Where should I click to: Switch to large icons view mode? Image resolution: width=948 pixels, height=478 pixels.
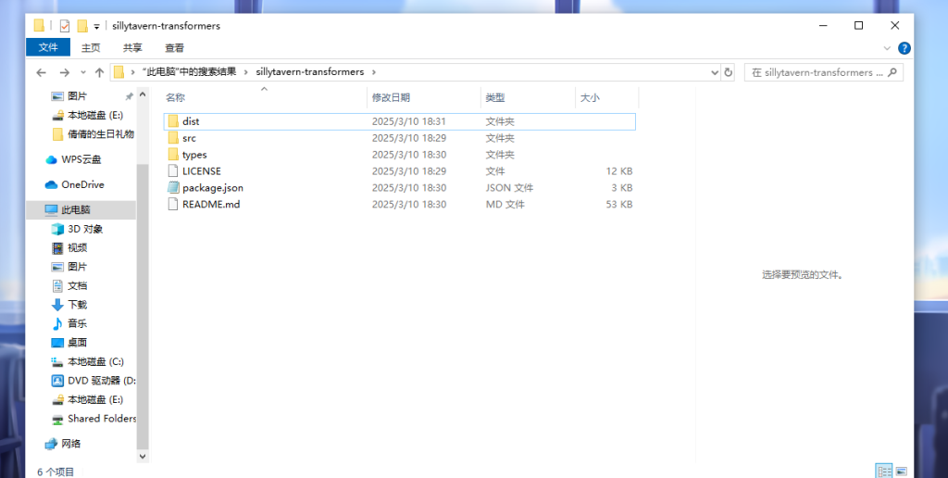point(902,471)
